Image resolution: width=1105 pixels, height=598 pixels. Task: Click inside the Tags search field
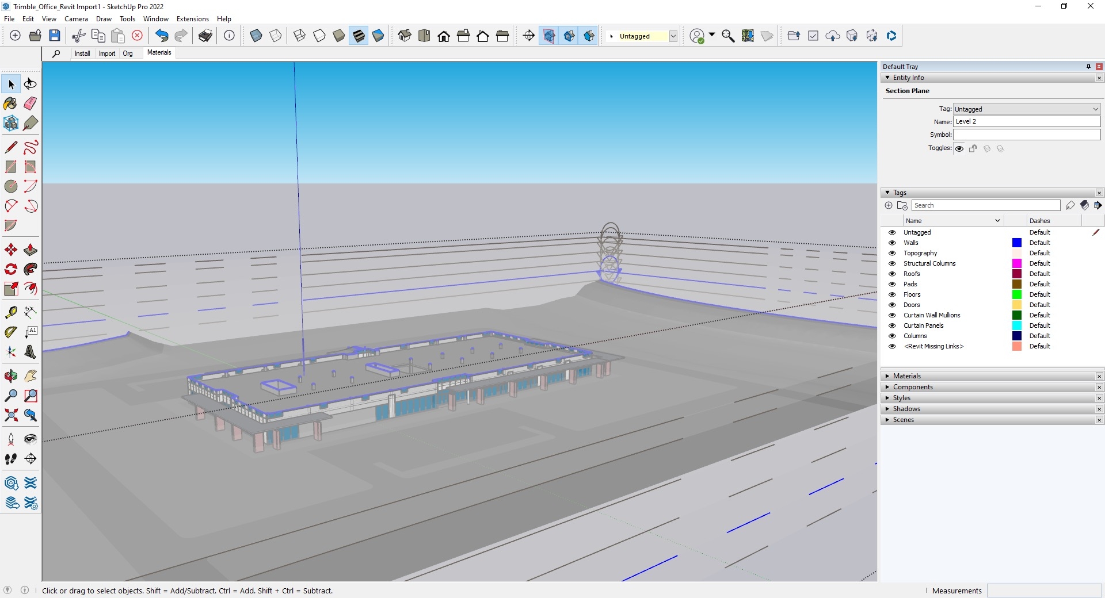tap(985, 205)
